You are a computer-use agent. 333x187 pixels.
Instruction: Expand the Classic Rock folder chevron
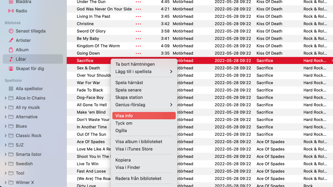point(6,135)
